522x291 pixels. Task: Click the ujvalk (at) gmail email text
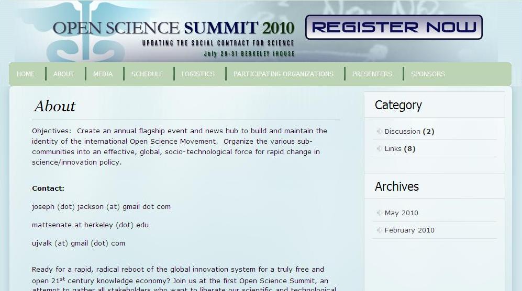click(x=79, y=243)
